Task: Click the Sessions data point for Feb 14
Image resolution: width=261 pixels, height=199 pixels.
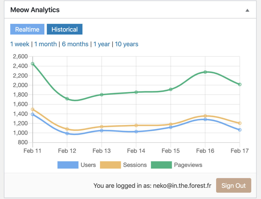Action: coord(136,125)
